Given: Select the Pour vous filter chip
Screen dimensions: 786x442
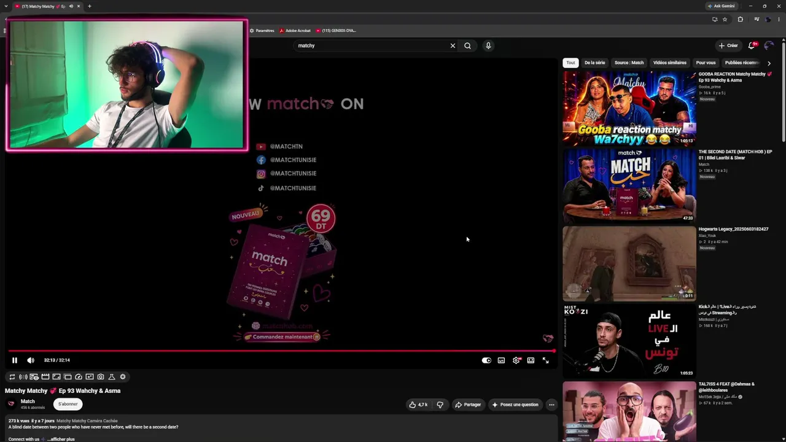Looking at the screenshot, I should (x=706, y=63).
